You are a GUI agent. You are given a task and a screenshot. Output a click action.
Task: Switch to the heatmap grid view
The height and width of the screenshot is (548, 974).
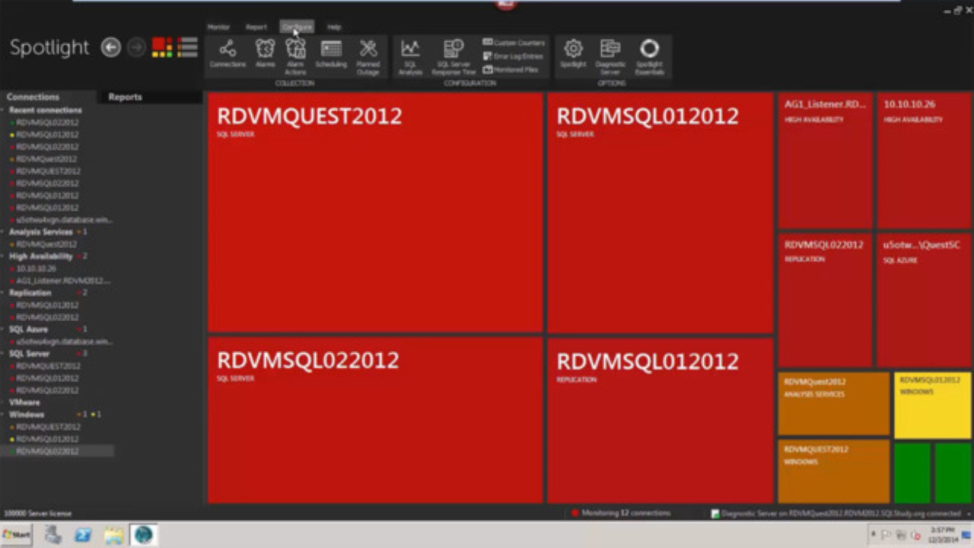(161, 47)
